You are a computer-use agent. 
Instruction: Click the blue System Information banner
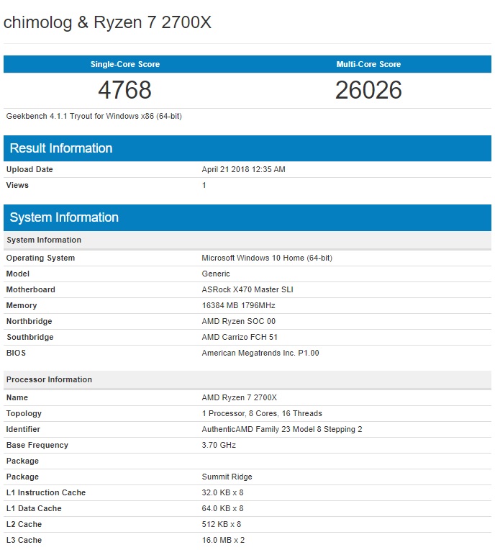pos(247,217)
